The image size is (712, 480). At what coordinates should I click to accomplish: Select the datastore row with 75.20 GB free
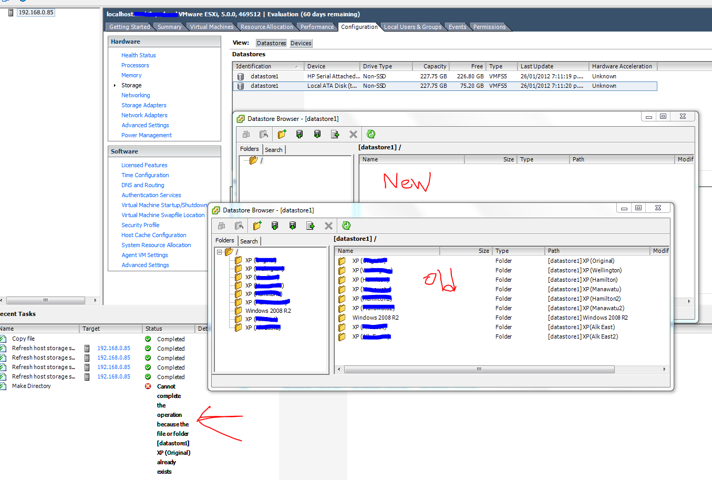point(445,86)
